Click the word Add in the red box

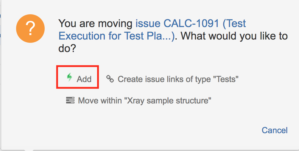84,79
